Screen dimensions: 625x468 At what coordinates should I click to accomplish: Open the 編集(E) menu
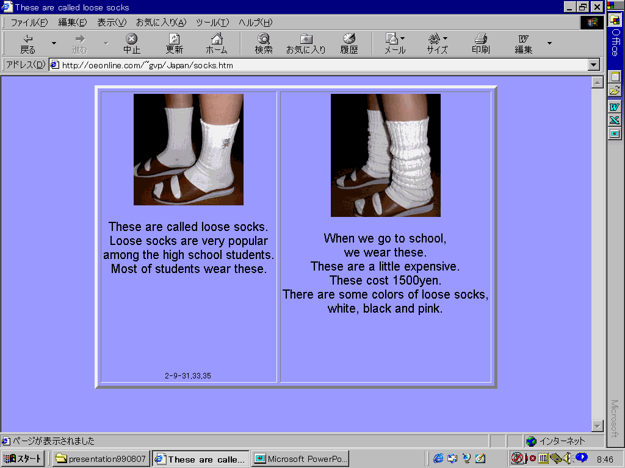72,23
